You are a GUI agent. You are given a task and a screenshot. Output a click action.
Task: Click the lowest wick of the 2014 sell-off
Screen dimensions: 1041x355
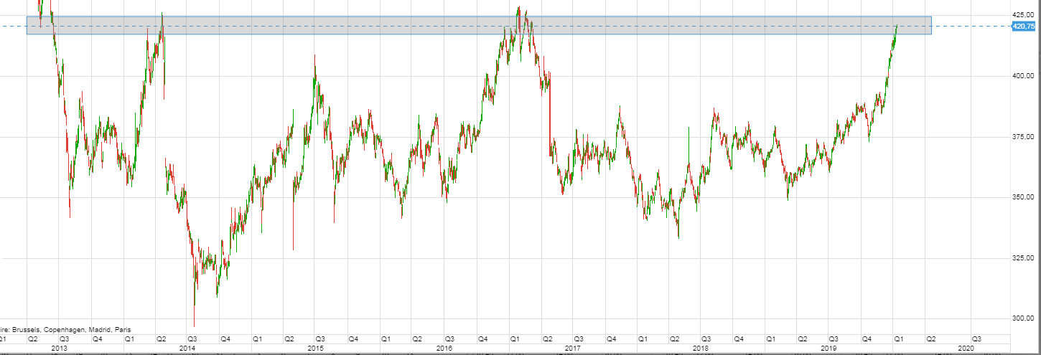pyautogui.click(x=194, y=326)
